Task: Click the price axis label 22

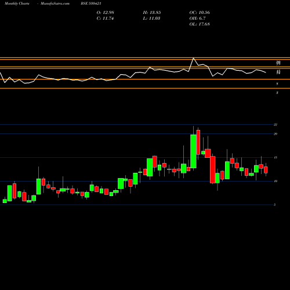Action: pos(275,125)
